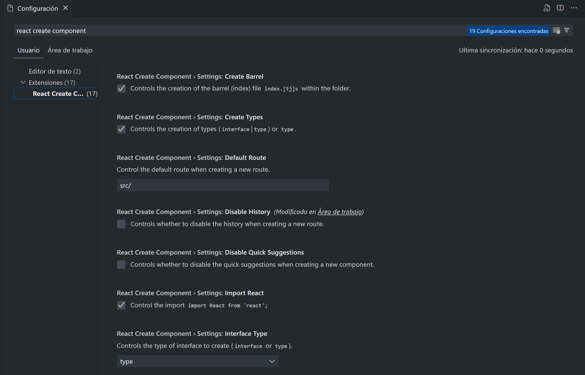Enable the Disable Quick Suggestions checkbox
The height and width of the screenshot is (375, 585).
pyautogui.click(x=121, y=264)
